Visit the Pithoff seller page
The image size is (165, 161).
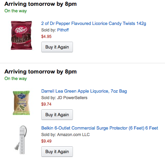(63, 30)
